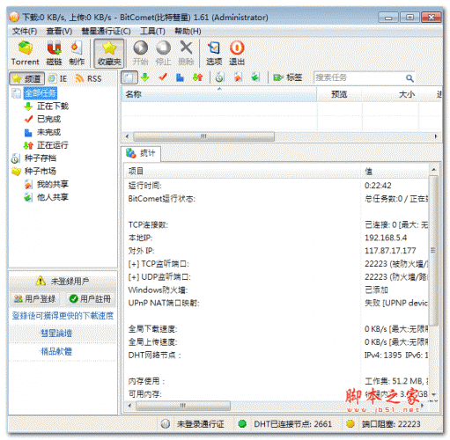Screen dimensions: 450x440
Task: Click the external IP value 117.87.17.177
Action: (x=390, y=251)
